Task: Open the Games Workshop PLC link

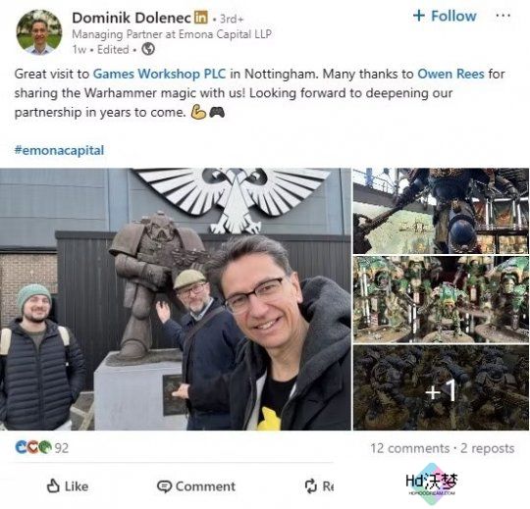Action: coord(159,74)
